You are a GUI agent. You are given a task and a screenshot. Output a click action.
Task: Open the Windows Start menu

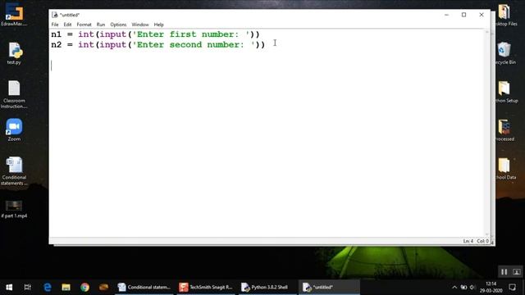pyautogui.click(x=9, y=288)
